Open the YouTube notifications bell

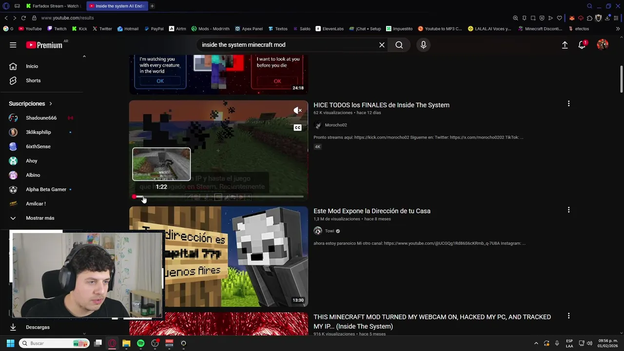tap(582, 45)
